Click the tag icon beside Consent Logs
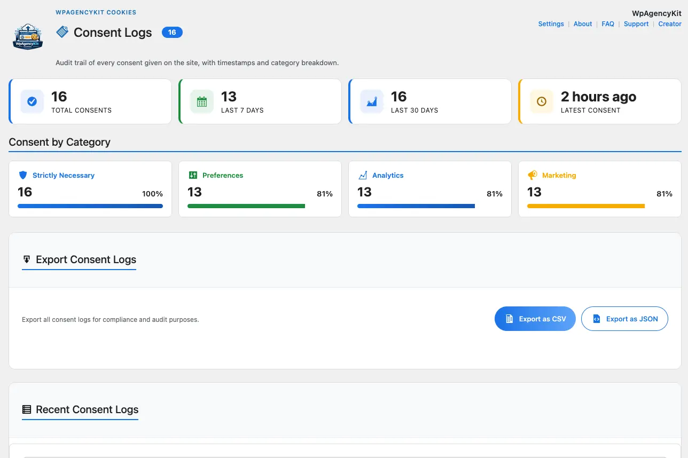Image resolution: width=688 pixels, height=458 pixels. (x=62, y=32)
